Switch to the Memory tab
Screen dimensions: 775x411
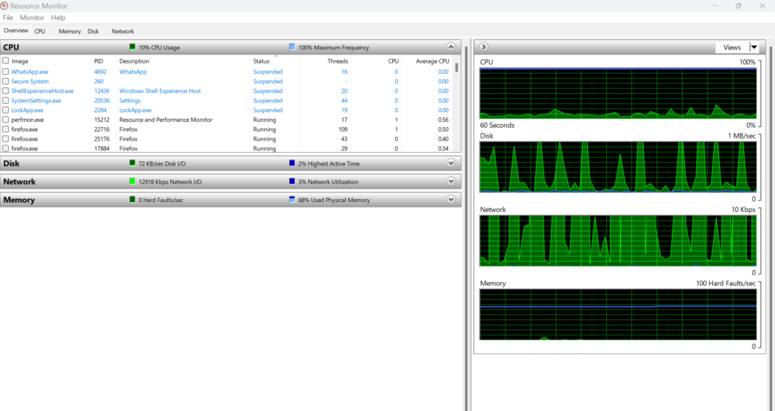click(x=70, y=32)
